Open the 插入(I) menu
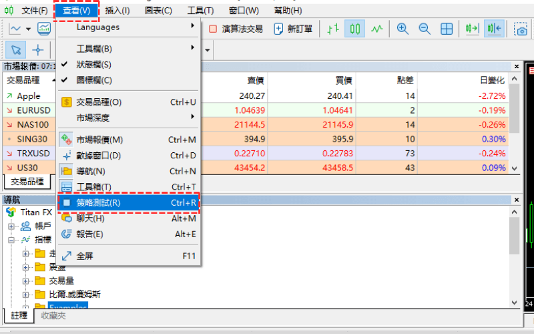 click(x=117, y=11)
